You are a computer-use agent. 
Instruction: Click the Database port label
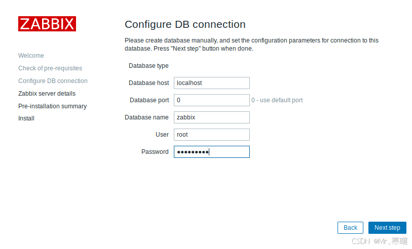[149, 100]
